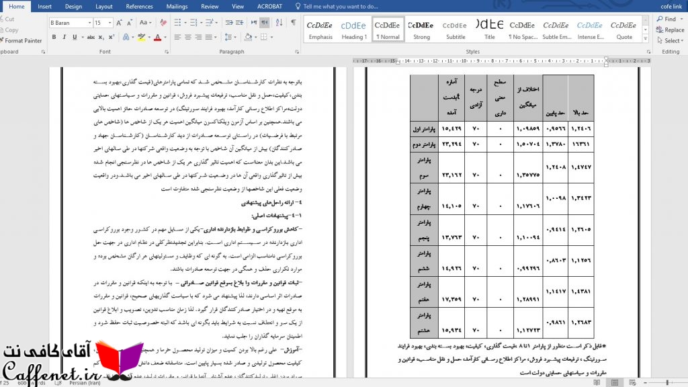
Task: Open Change Case Aa dropdown
Action: 145,22
